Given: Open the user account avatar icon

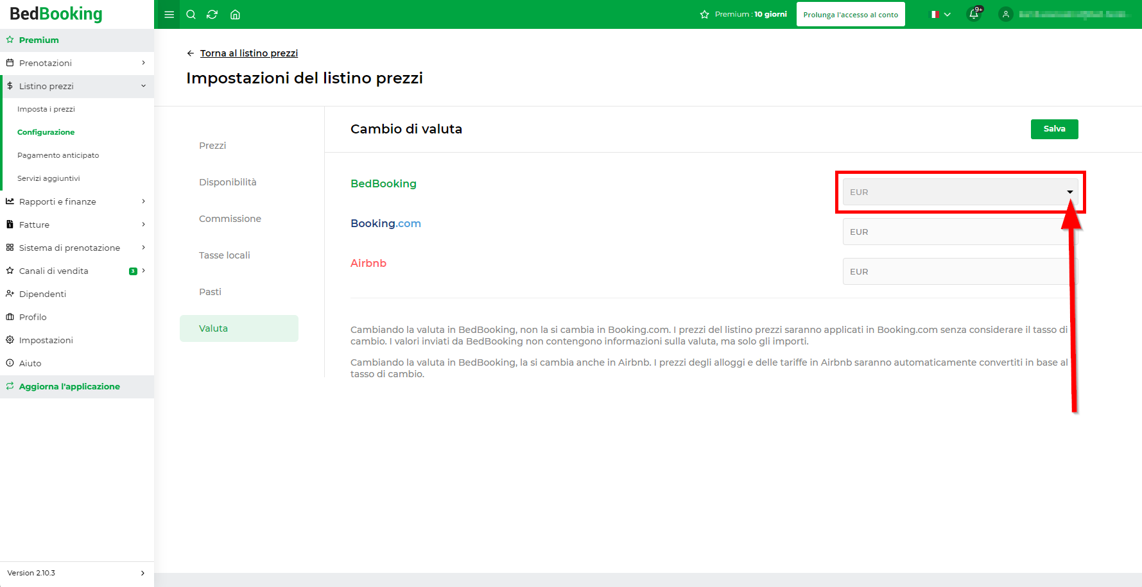Looking at the screenshot, I should click(x=1006, y=14).
